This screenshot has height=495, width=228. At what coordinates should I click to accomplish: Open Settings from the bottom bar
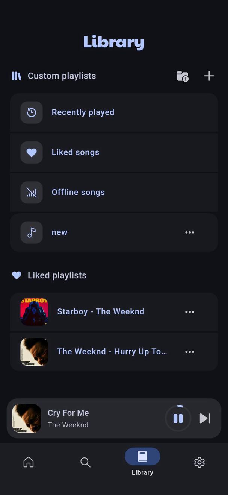coord(199,462)
